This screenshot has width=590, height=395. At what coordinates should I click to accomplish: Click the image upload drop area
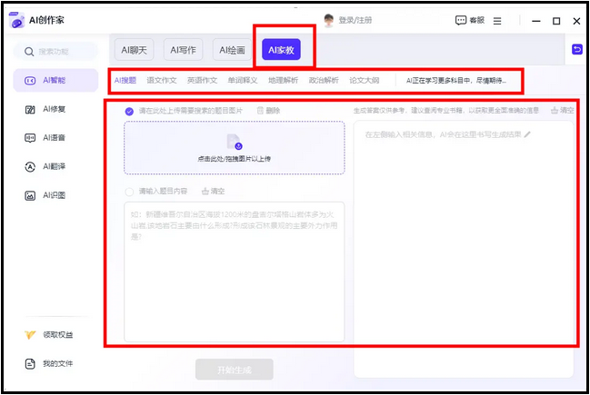coord(234,147)
